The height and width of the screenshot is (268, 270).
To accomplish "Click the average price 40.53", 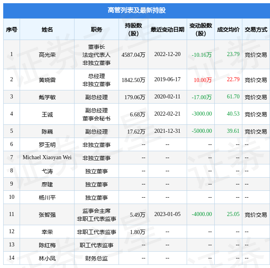I will click(233, 114).
